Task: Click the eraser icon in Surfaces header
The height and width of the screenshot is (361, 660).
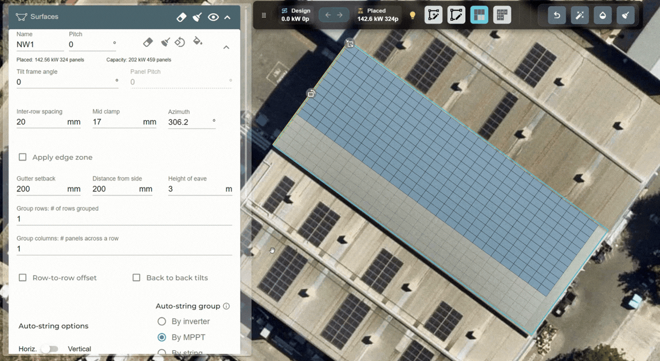Action: pyautogui.click(x=181, y=17)
